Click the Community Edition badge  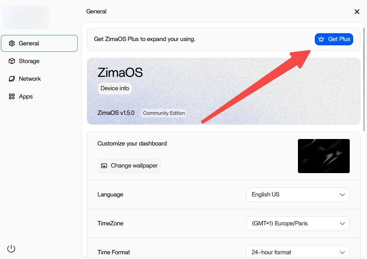pos(164,113)
